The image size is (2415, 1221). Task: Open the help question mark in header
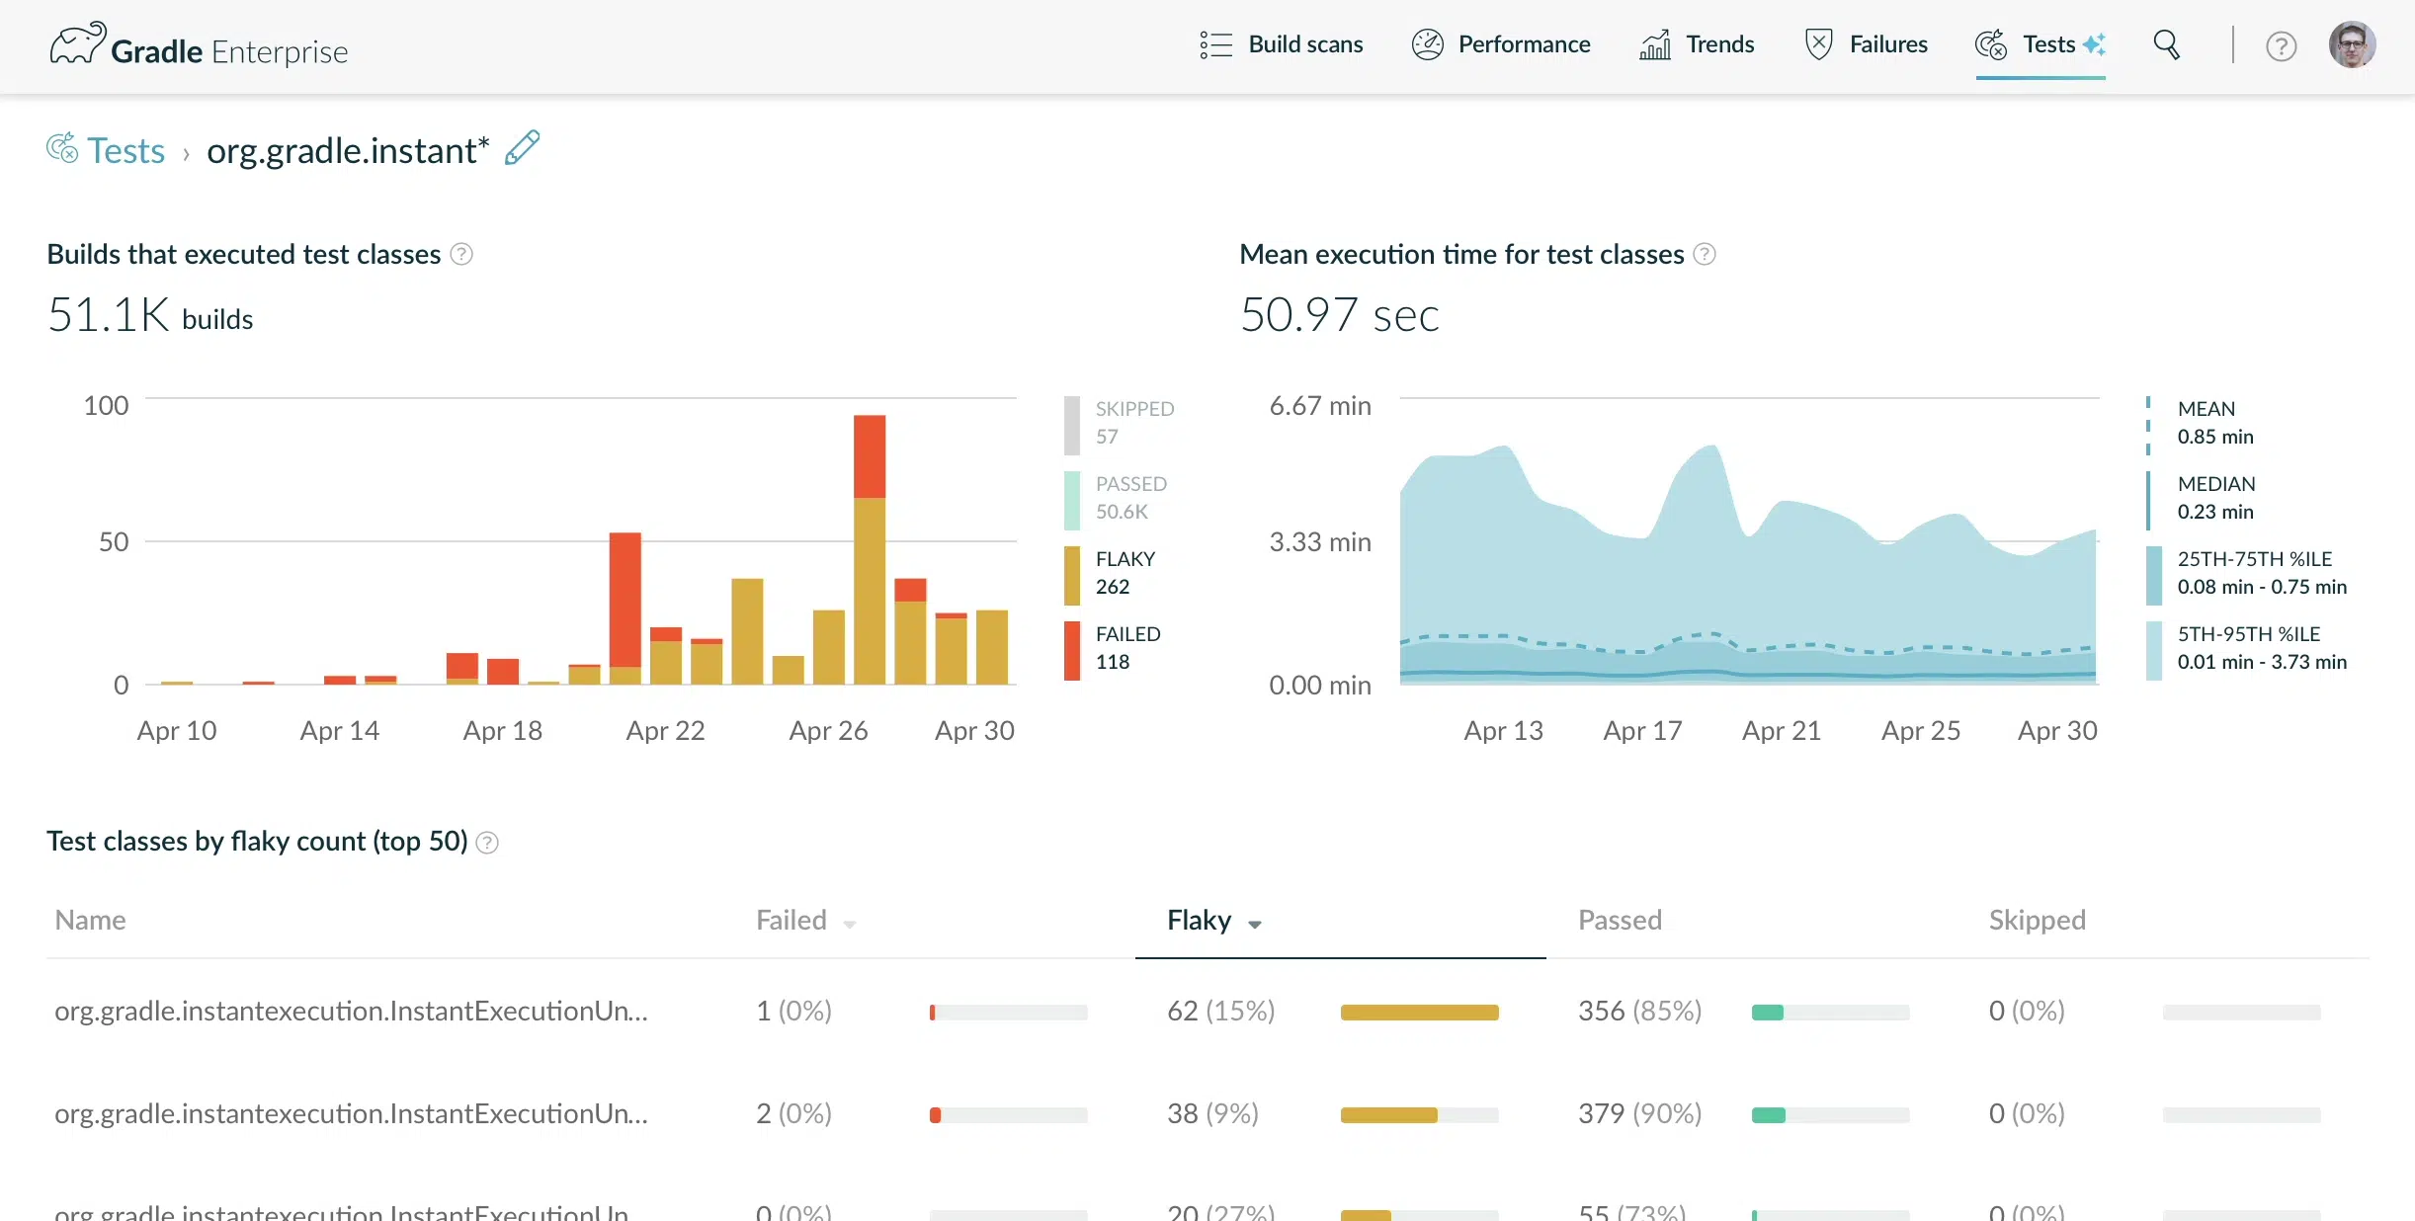[x=2281, y=45]
